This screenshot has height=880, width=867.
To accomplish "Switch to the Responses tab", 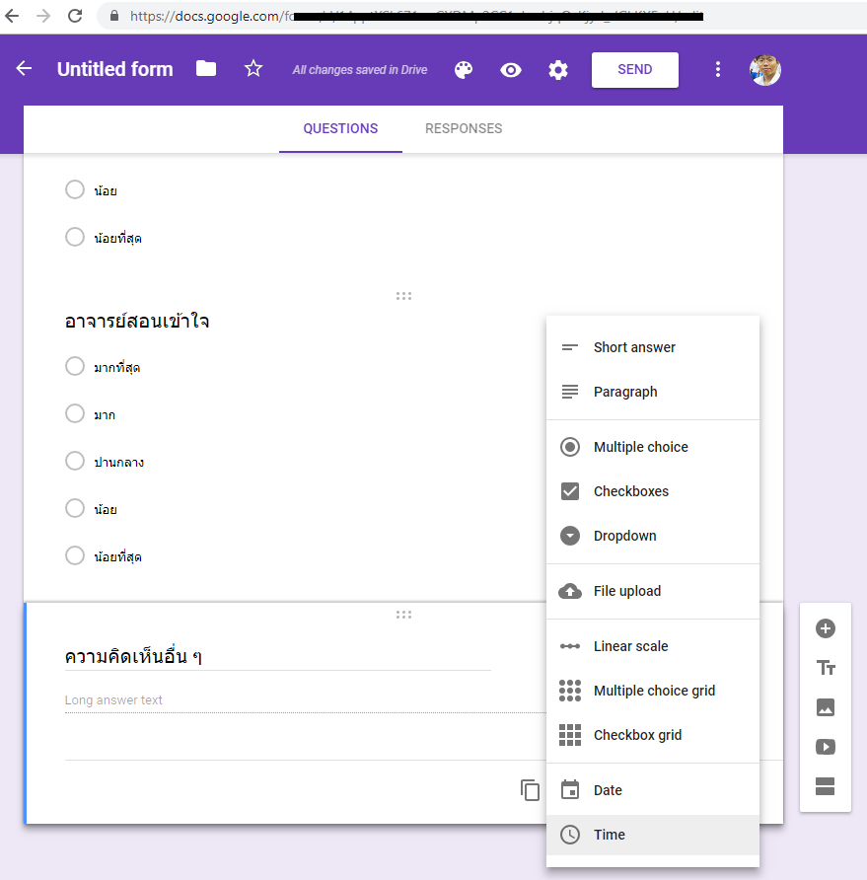I will 464,129.
